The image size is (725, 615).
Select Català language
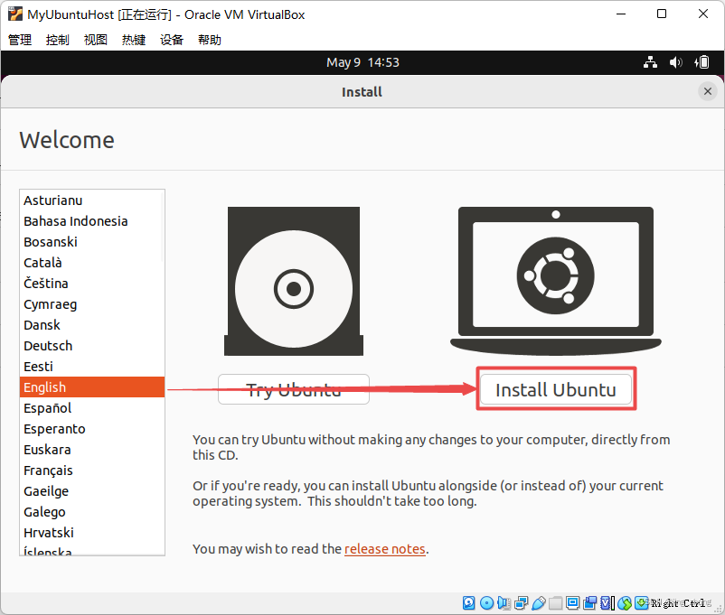coord(92,263)
